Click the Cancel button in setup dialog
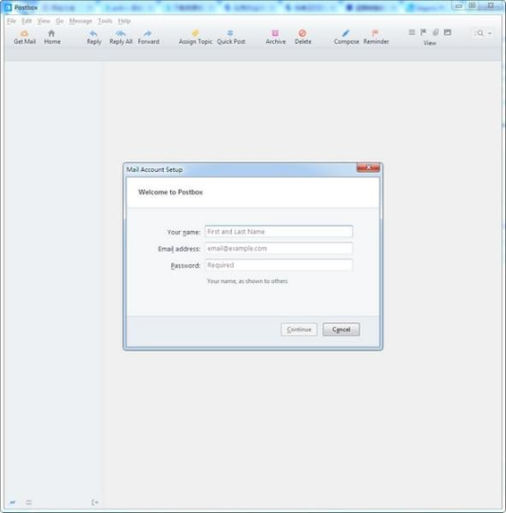506x513 pixels. pos(341,330)
